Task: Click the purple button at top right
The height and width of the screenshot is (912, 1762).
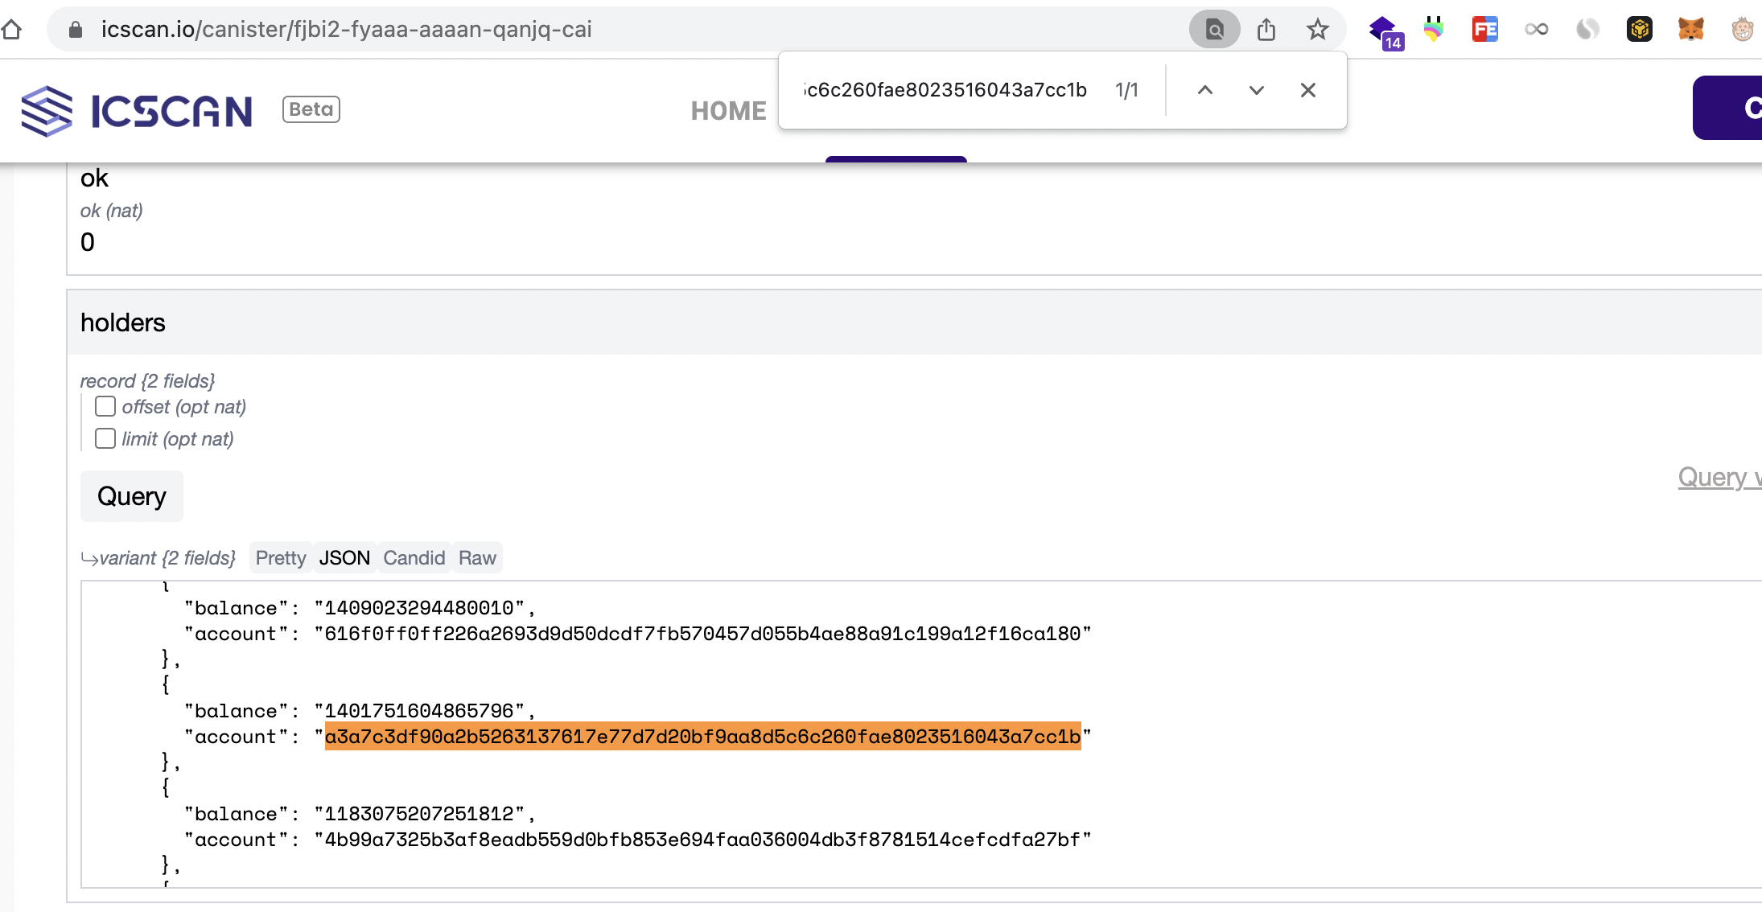Action: (x=1727, y=108)
